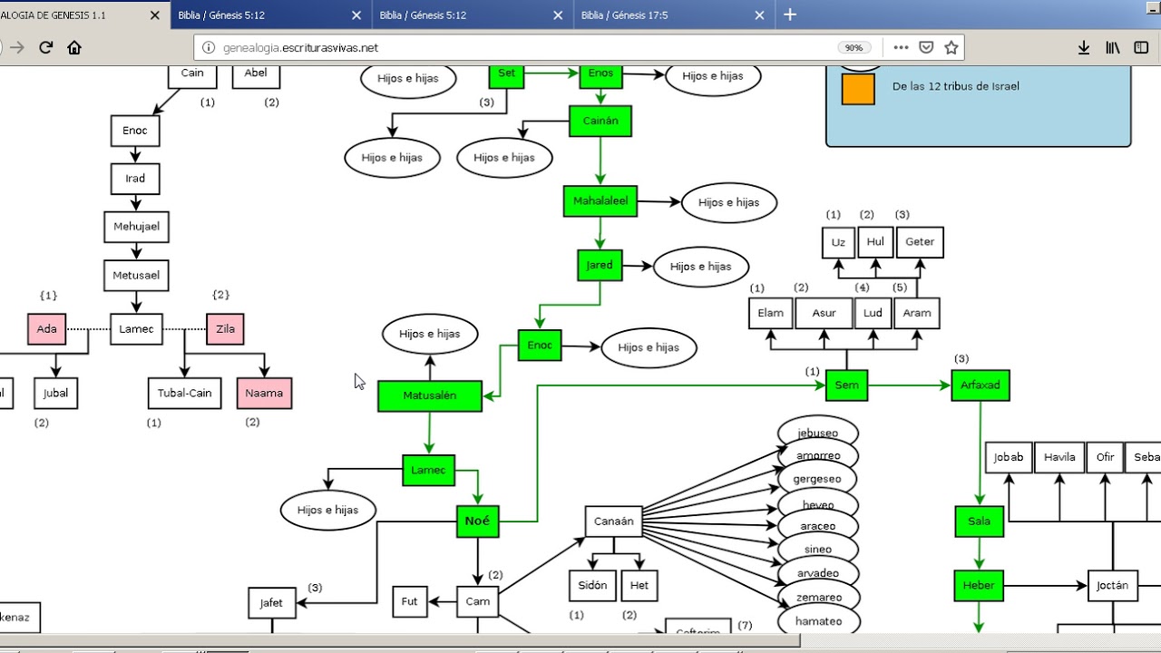This screenshot has width=1161, height=653.
Task: Reload the current page
Action: coord(45,48)
